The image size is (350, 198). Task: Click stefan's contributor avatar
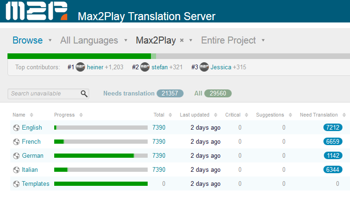tap(145, 67)
